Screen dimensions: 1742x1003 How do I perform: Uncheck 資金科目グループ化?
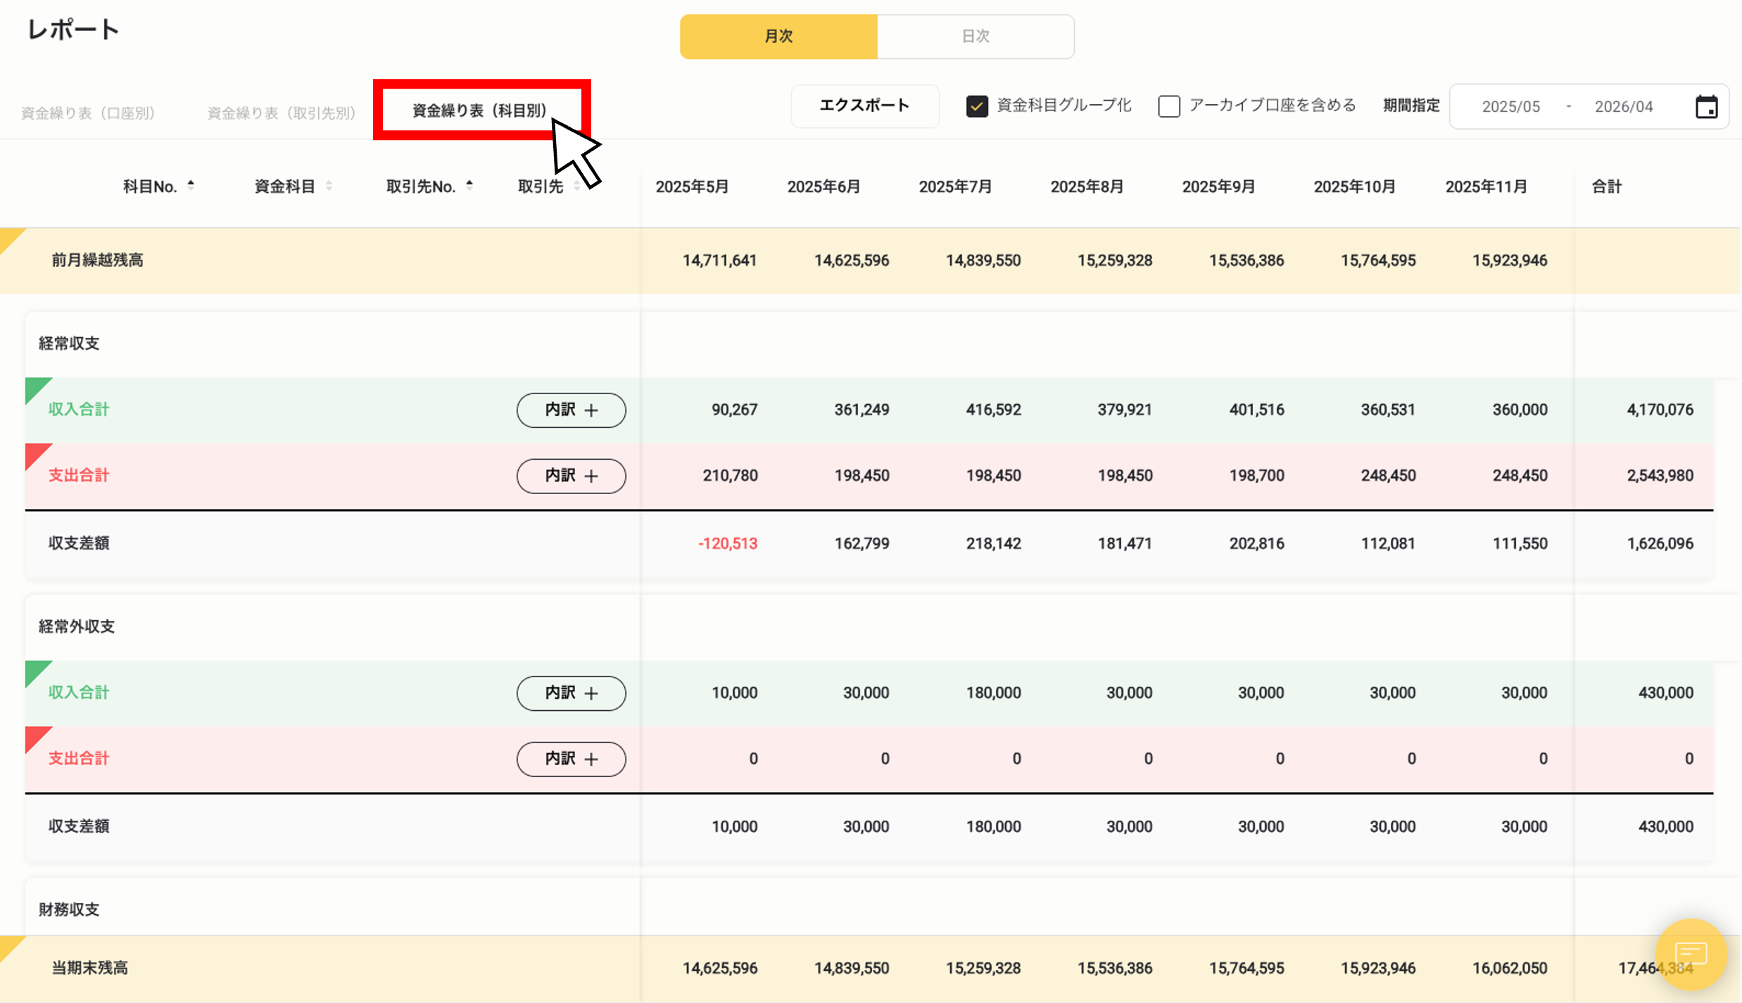coord(977,106)
